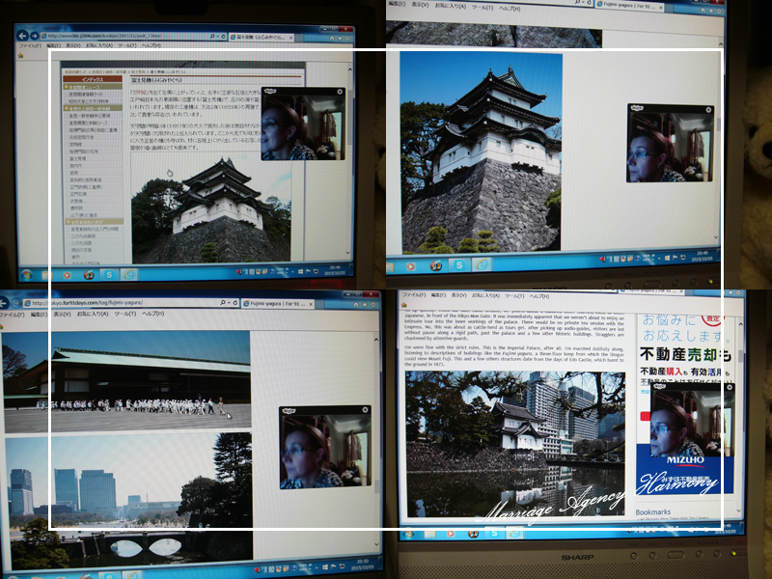Open ヘルプ(H) menu in the window clocked 20:49
The height and width of the screenshot is (579, 772).
pyautogui.click(x=510, y=9)
